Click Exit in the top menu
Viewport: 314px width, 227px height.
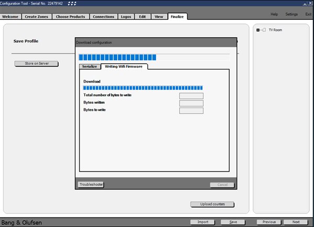pos(308,14)
